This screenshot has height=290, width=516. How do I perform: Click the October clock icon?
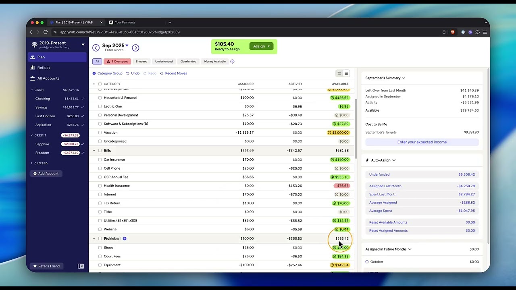click(367, 262)
